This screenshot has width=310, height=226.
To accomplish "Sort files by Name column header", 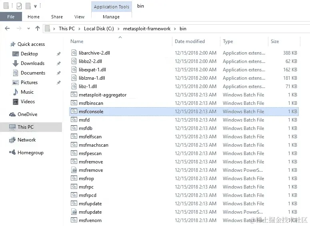I will (77, 41).
